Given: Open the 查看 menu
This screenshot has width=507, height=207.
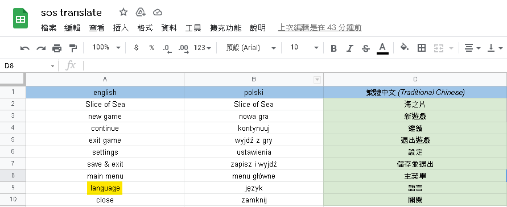Looking at the screenshot, I should click(x=97, y=28).
